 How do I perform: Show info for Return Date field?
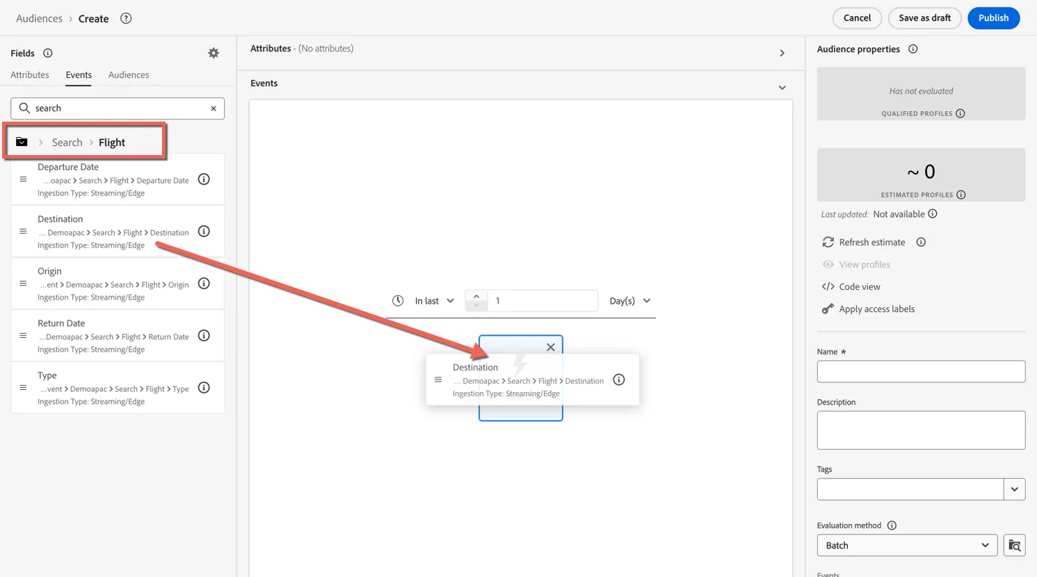[204, 336]
